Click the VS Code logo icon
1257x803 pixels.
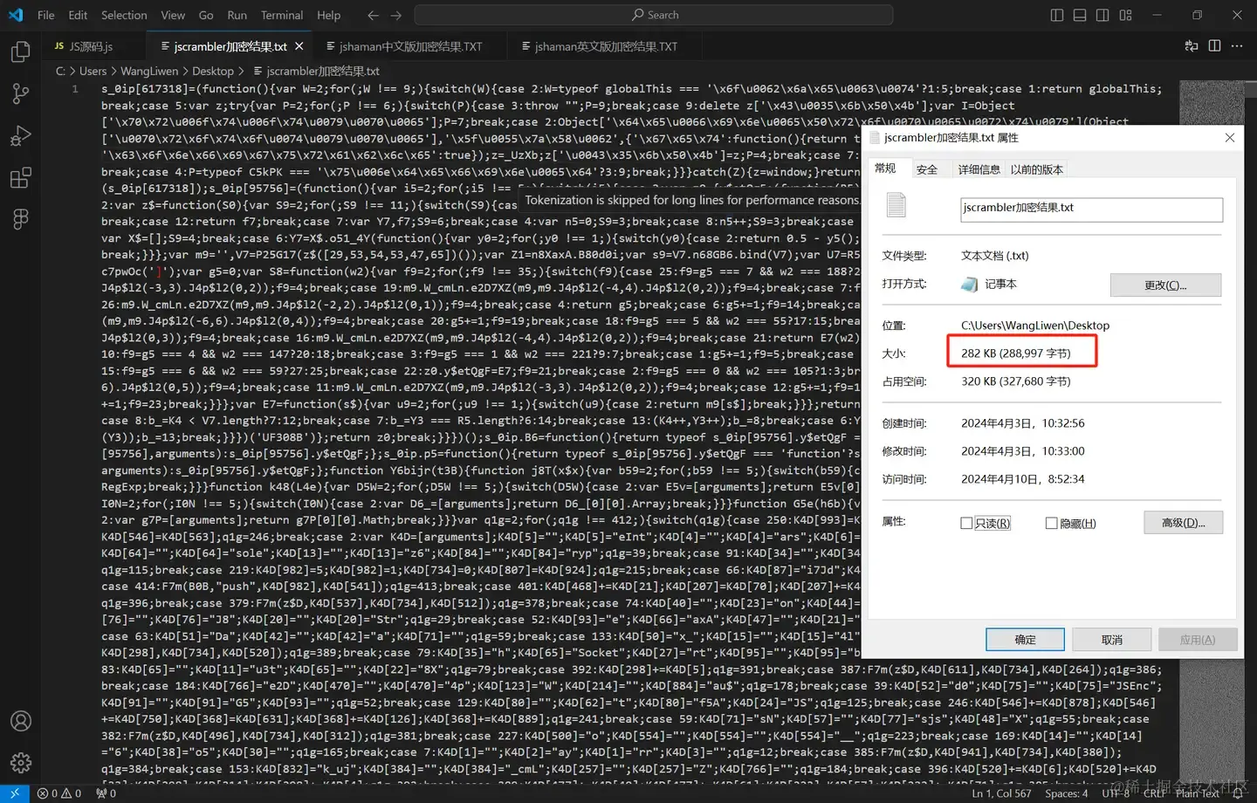(16, 15)
